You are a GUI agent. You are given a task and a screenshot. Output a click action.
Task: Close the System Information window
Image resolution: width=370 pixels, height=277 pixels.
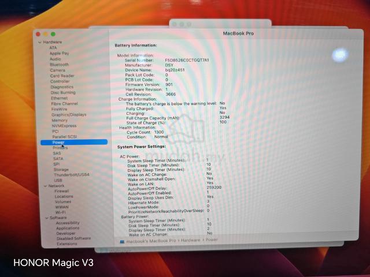(x=38, y=34)
